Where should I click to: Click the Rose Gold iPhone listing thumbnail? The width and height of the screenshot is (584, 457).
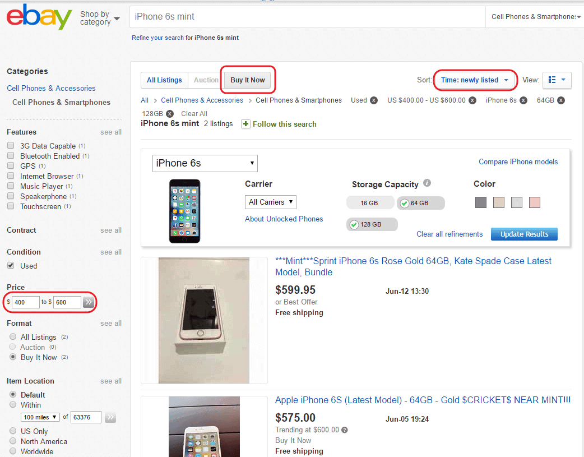pyautogui.click(x=204, y=320)
